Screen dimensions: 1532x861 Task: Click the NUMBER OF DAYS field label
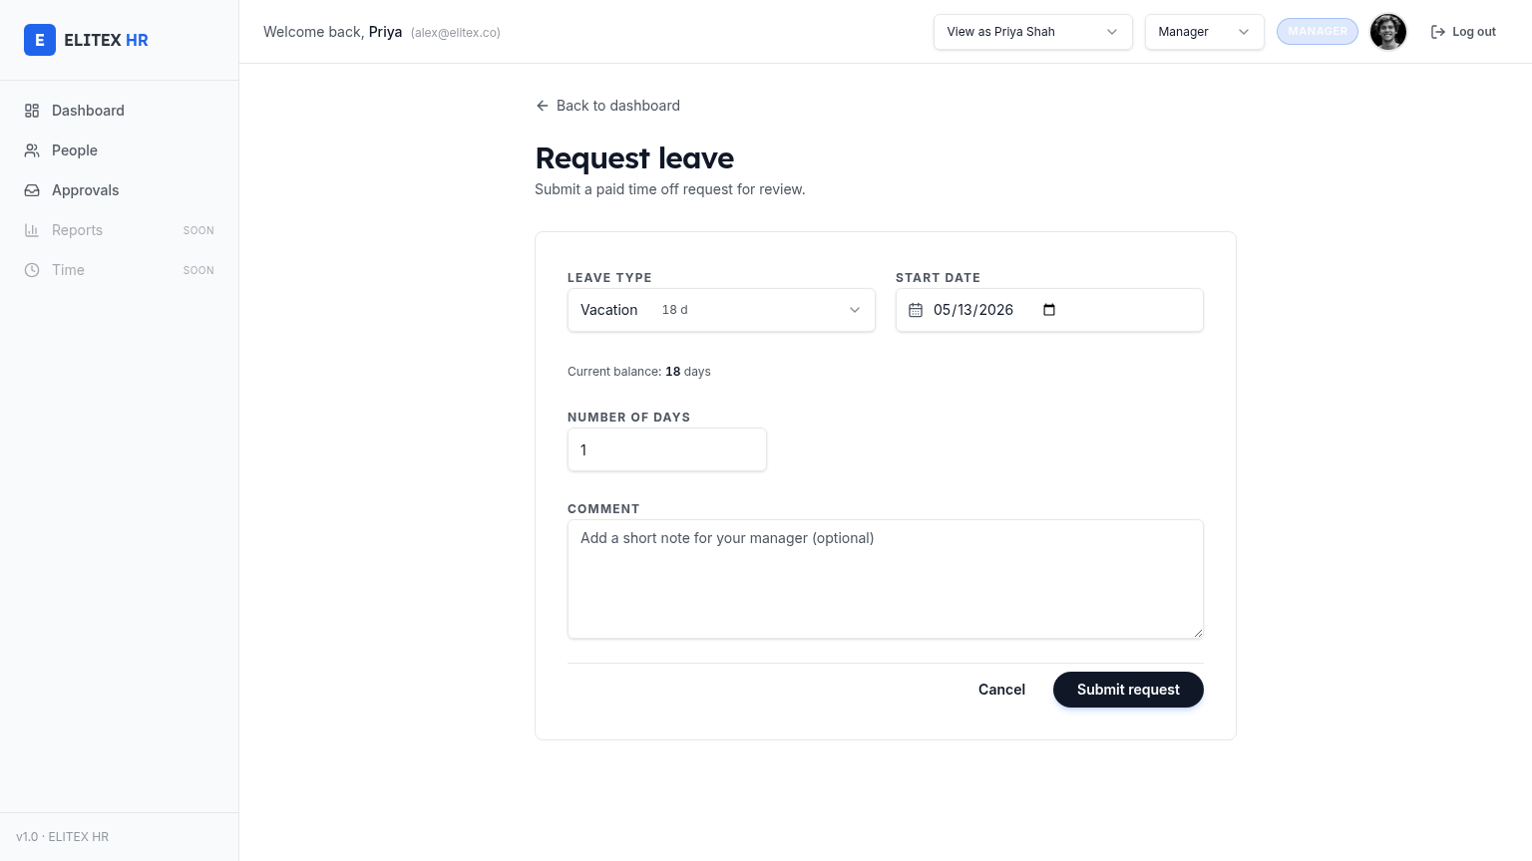click(628, 418)
